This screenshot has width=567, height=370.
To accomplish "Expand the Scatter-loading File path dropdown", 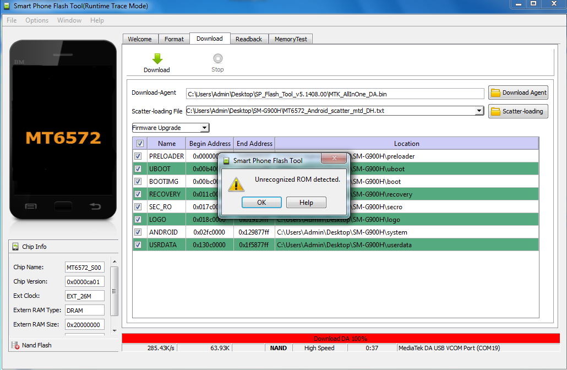I will (479, 111).
